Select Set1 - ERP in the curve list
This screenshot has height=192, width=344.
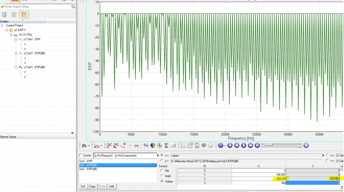(86, 161)
